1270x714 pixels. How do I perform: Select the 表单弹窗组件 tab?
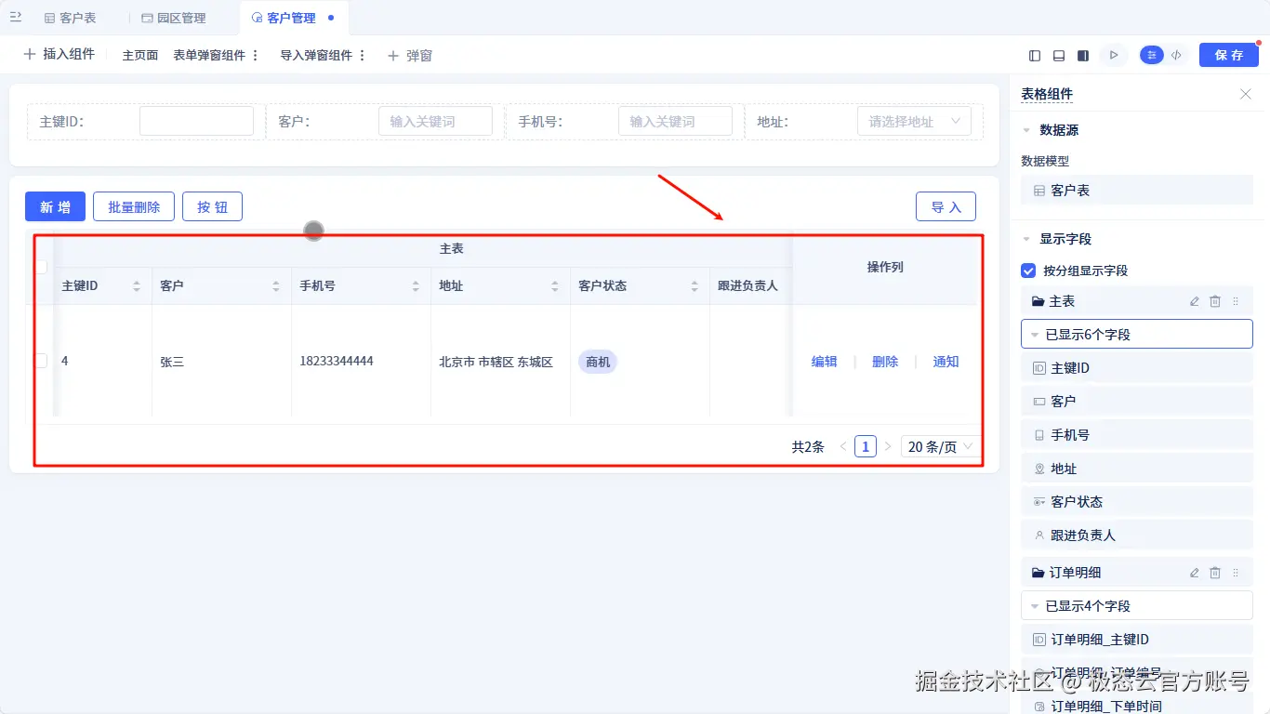(209, 56)
